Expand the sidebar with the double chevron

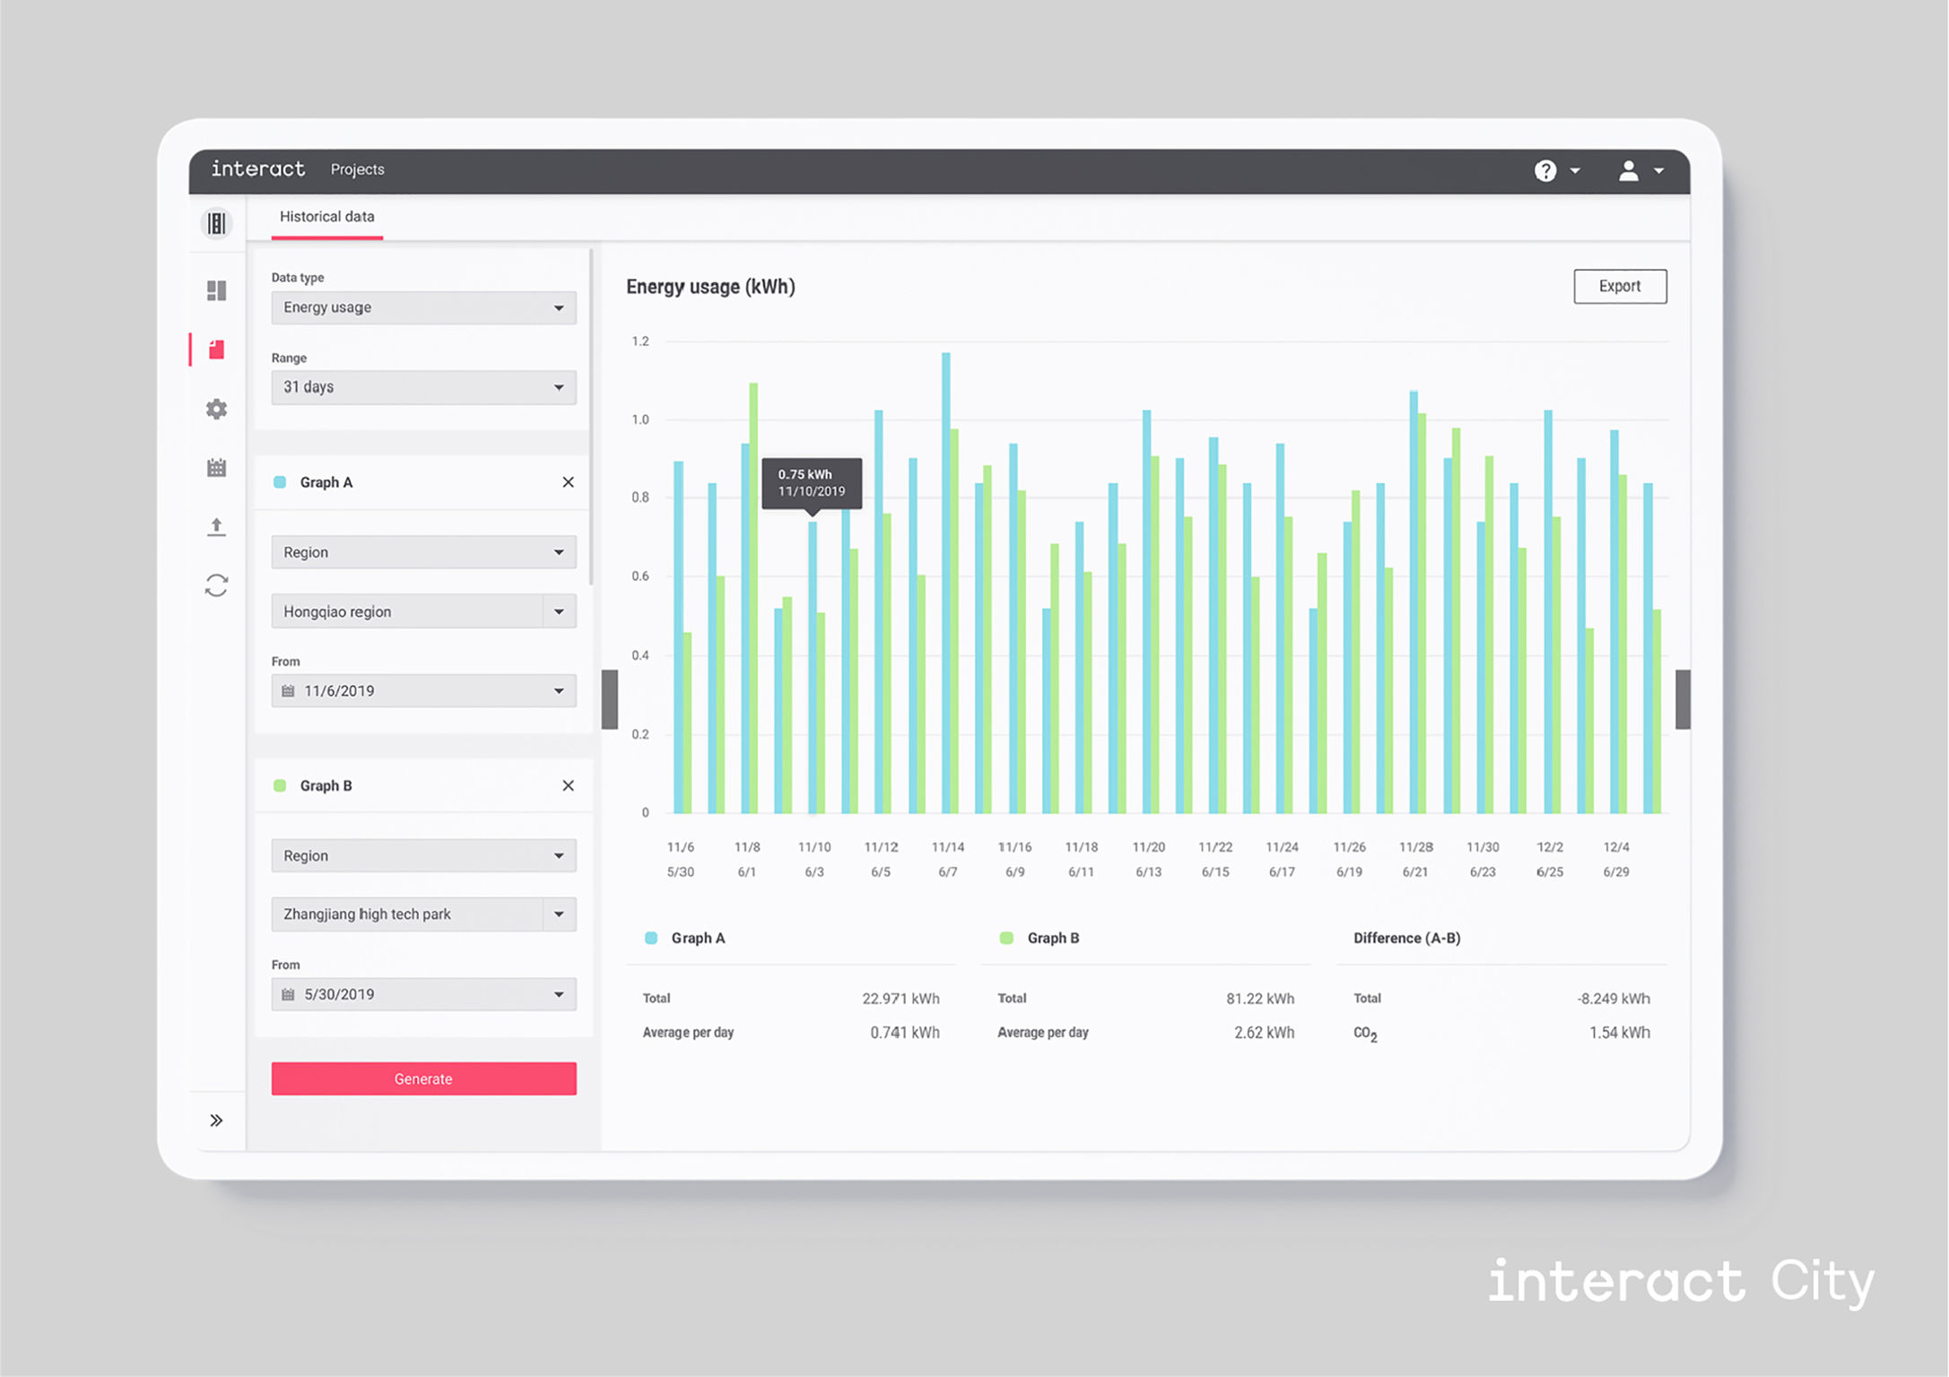pyautogui.click(x=216, y=1120)
